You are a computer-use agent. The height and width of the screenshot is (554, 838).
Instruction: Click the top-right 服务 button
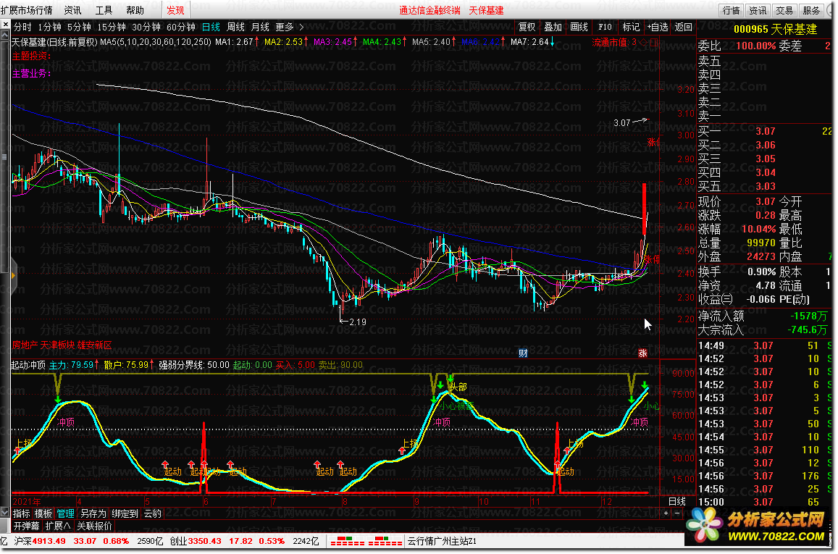coord(811,10)
